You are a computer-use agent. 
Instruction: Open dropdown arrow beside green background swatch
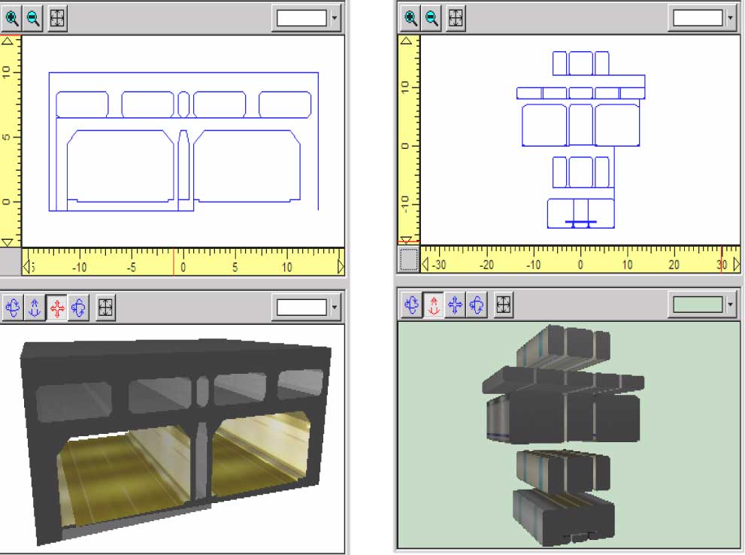(x=730, y=305)
